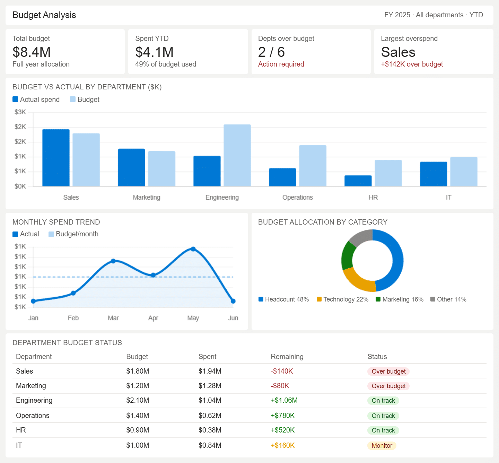Click the Spent column header
This screenshot has height=463, width=499.
coord(207,357)
